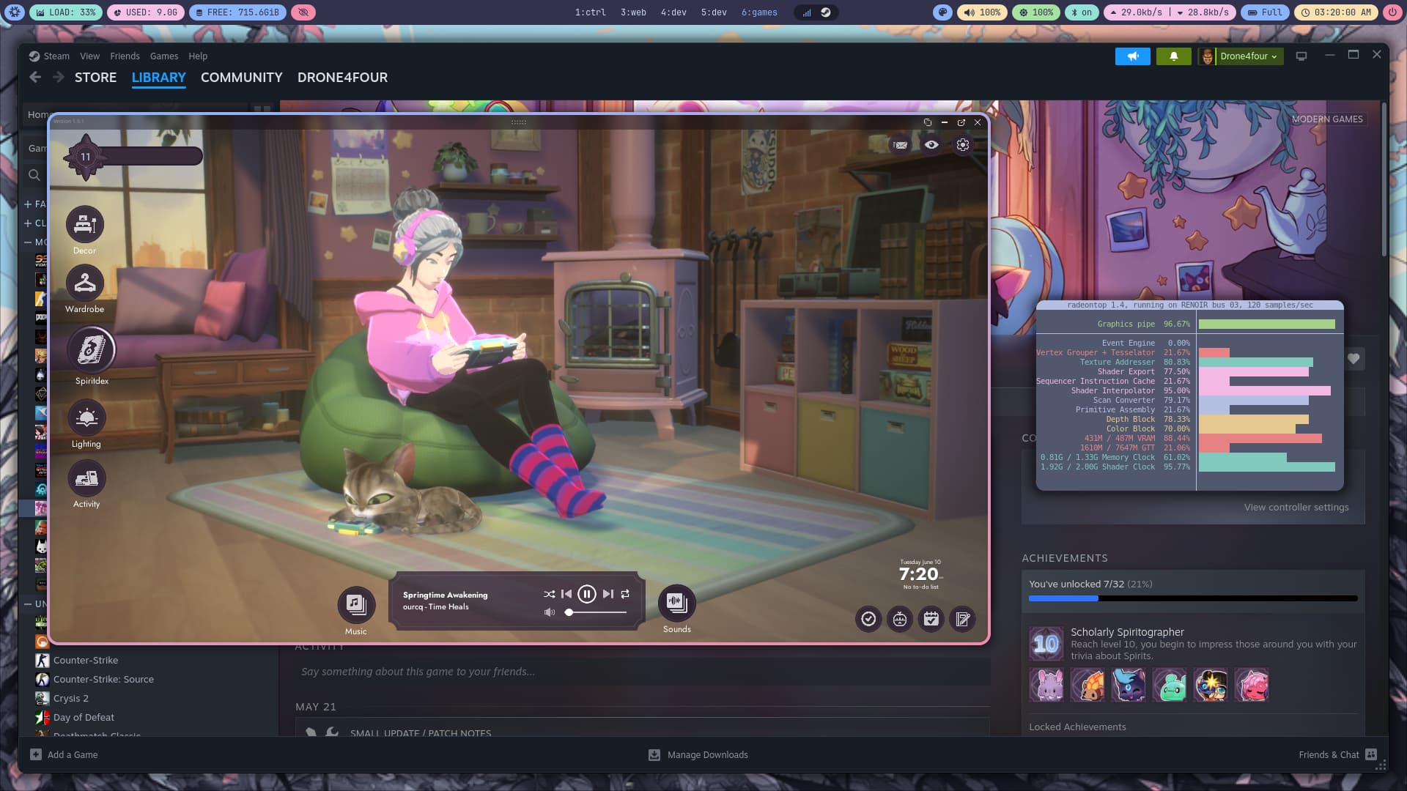Screen dimensions: 1407x791
Task: Open the Help menu
Action: [198, 56]
